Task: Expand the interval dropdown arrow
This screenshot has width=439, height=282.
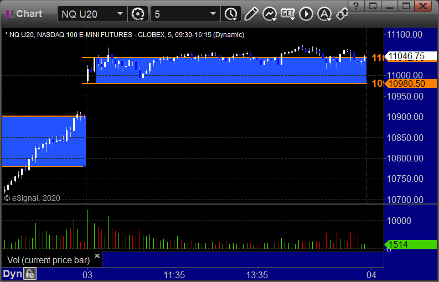Action: 213,14
